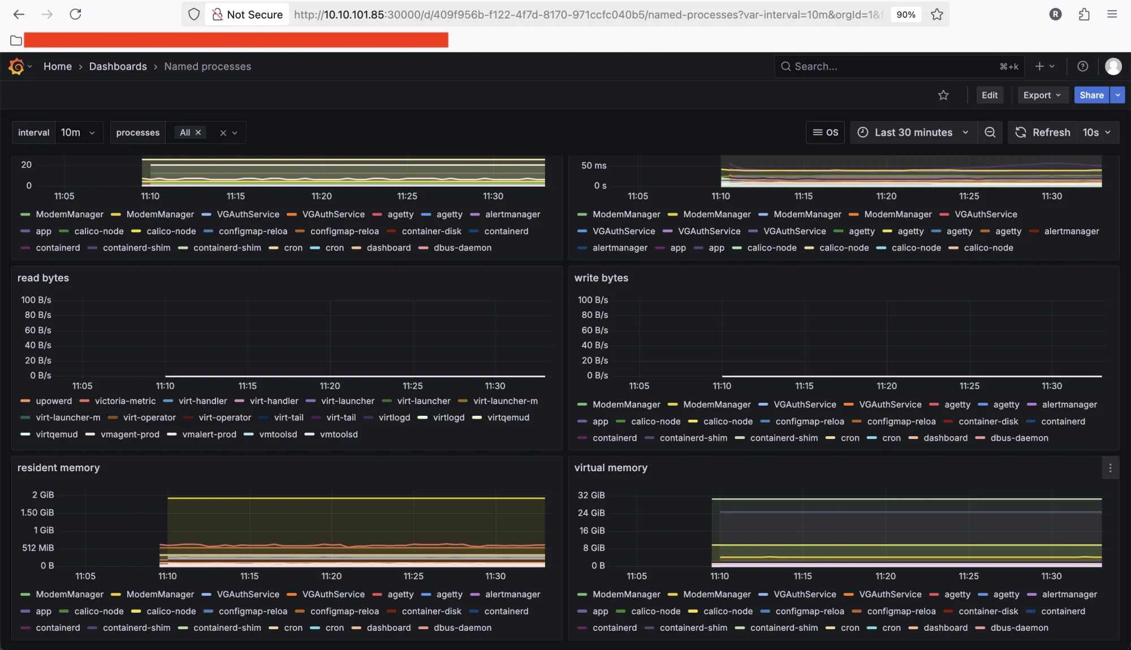Click the Share button
This screenshot has width=1131, height=650.
[x=1091, y=95]
